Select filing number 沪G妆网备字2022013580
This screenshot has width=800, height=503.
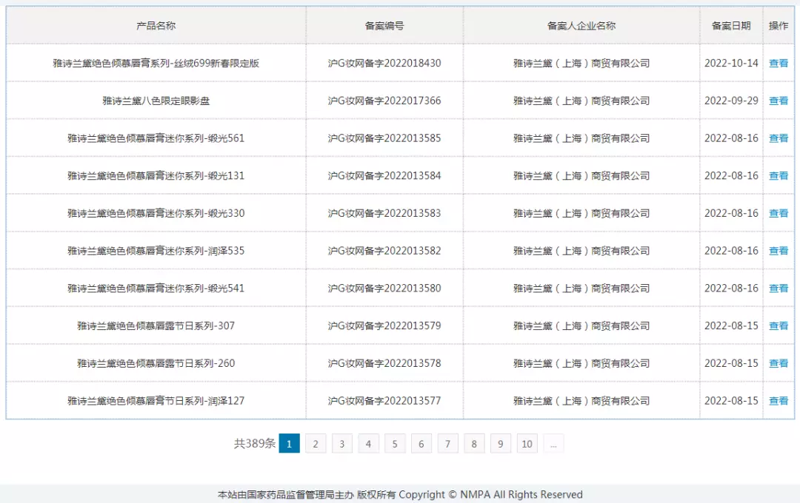pos(384,288)
